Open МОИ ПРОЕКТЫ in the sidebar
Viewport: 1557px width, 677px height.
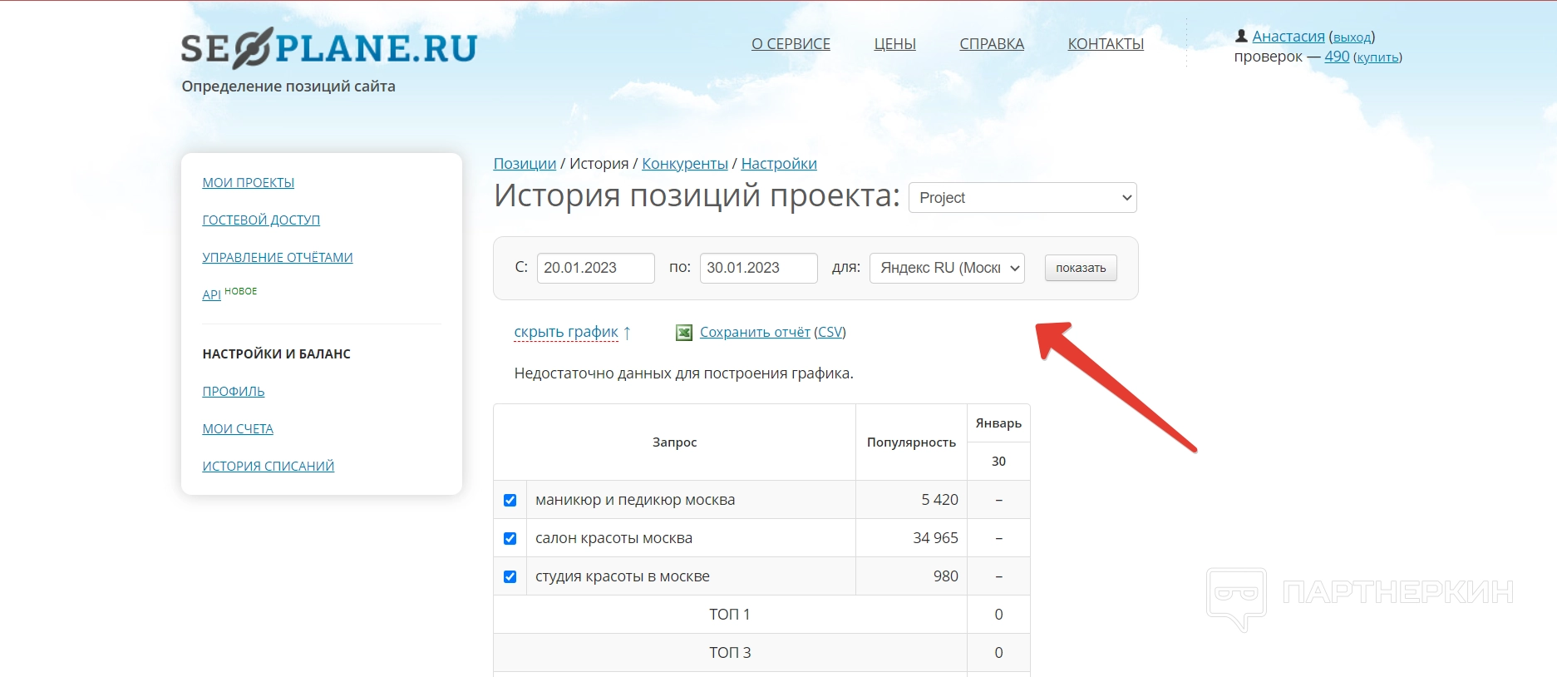[248, 183]
